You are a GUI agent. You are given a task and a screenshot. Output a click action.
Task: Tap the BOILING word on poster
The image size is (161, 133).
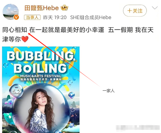pyautogui.click(x=40, y=68)
